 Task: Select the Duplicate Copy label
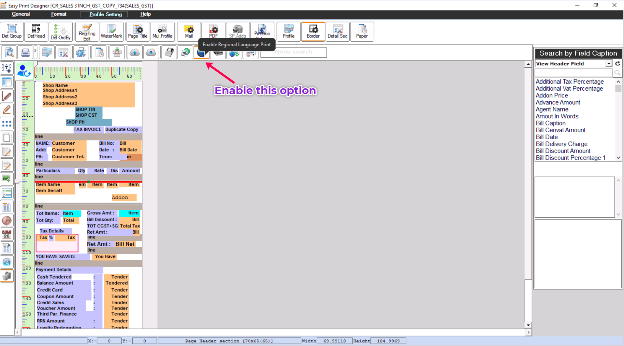[x=122, y=129]
